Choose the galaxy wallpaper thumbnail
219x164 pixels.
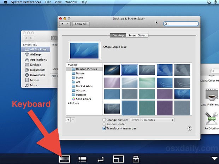tap(112, 70)
